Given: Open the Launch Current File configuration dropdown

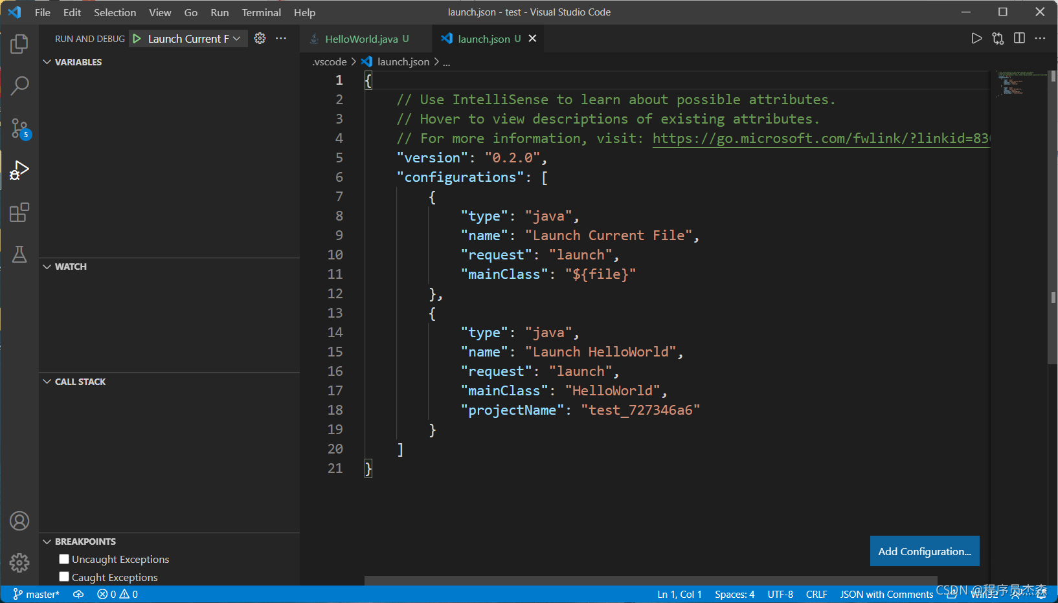Looking at the screenshot, I should [236, 38].
